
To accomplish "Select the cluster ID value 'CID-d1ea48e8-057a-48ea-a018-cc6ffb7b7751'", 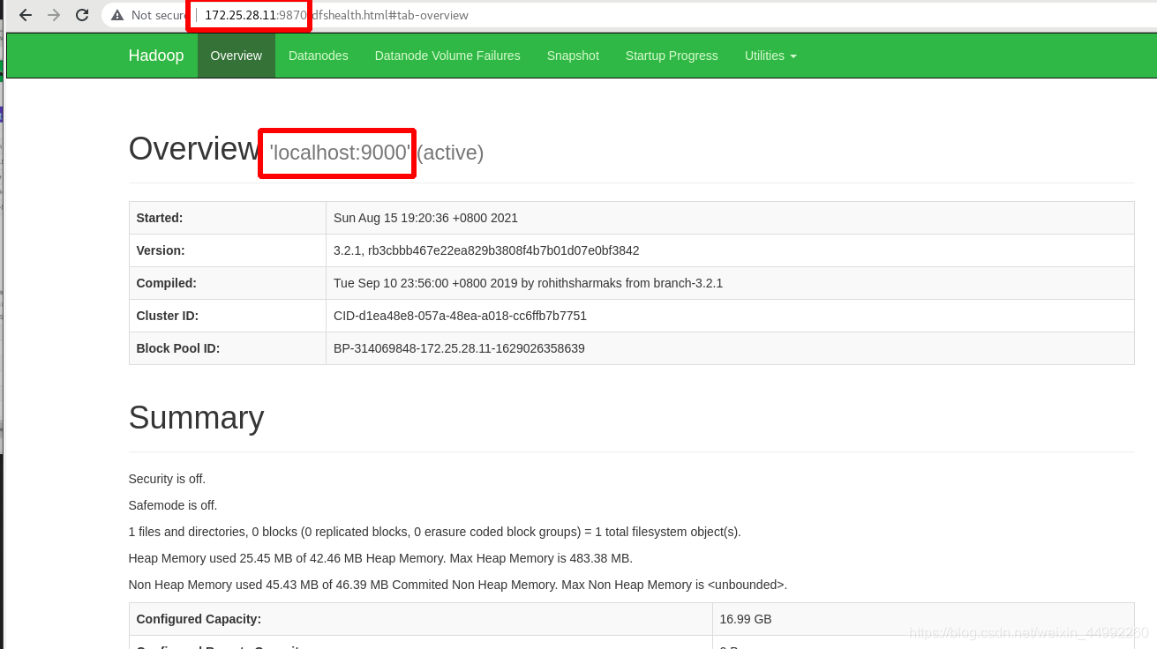I will tap(460, 316).
